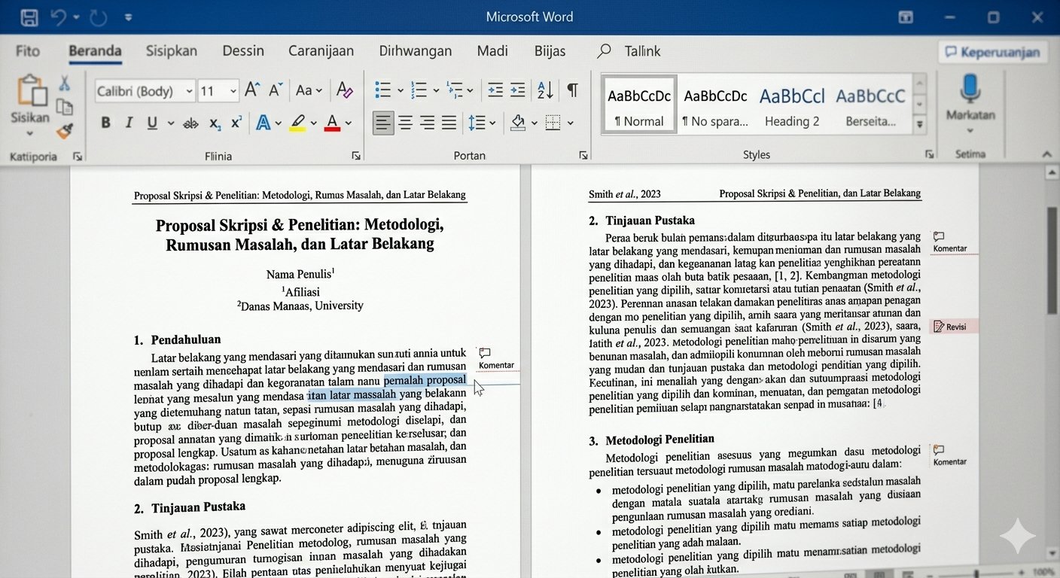Center the paragraph text
Screen dimensions: 1060x578
tap(406, 123)
